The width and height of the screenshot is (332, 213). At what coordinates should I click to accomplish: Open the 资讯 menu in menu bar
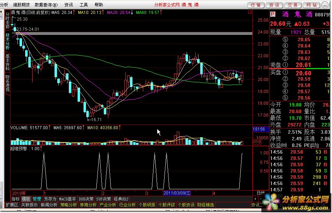(x=68, y=5)
